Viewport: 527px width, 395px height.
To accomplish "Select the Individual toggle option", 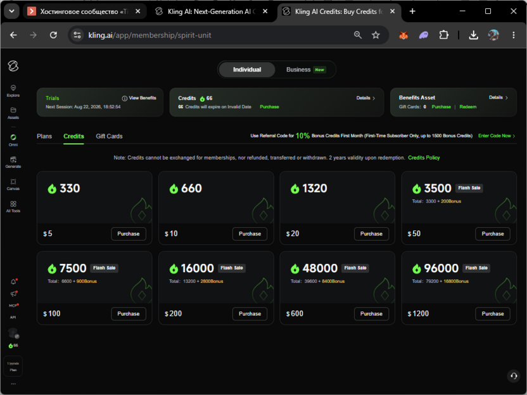I will (246, 70).
